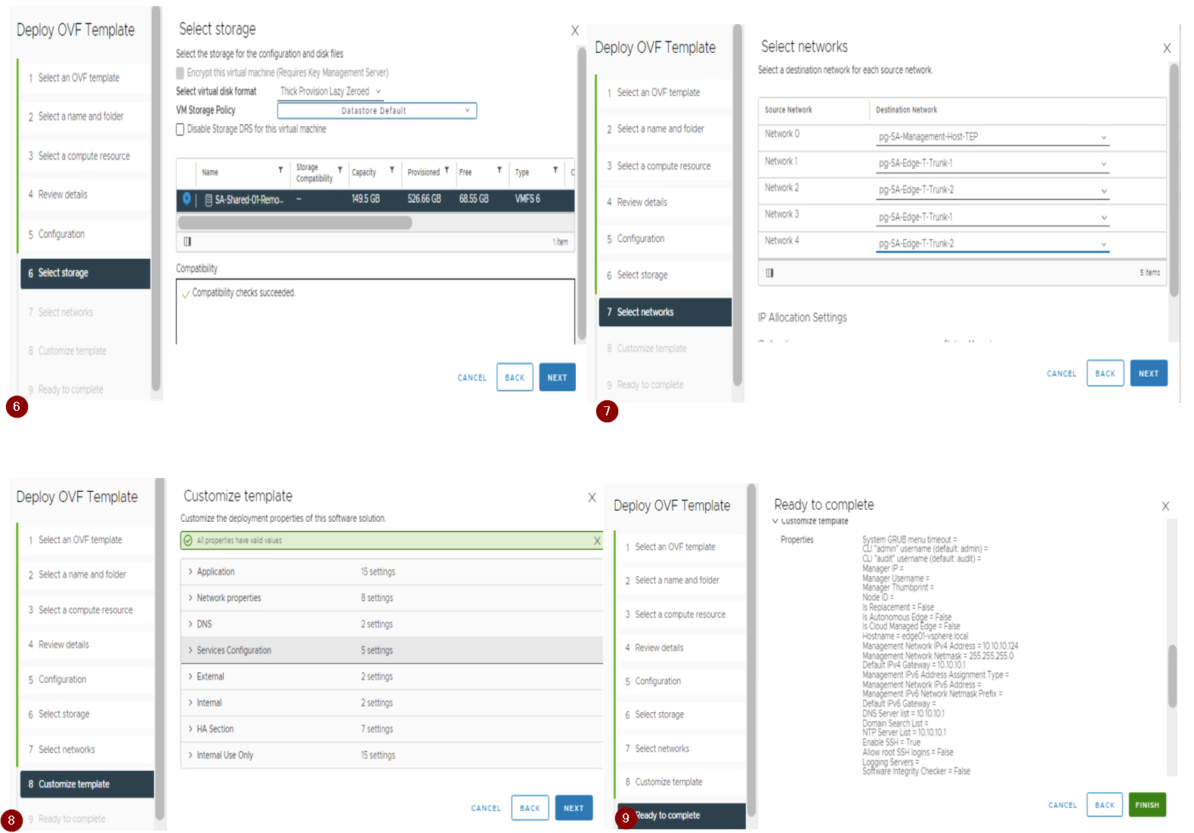The image size is (1194, 833).
Task: Click horizontal scrollbar under the datastore table
Action: click(295, 223)
